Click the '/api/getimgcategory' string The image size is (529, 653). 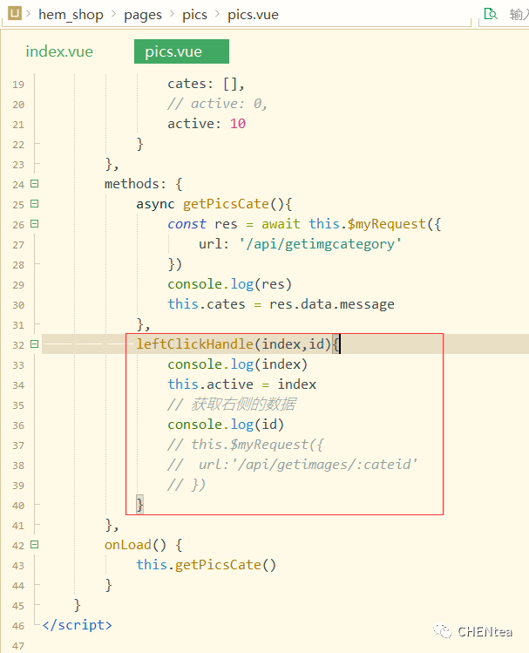[321, 244]
